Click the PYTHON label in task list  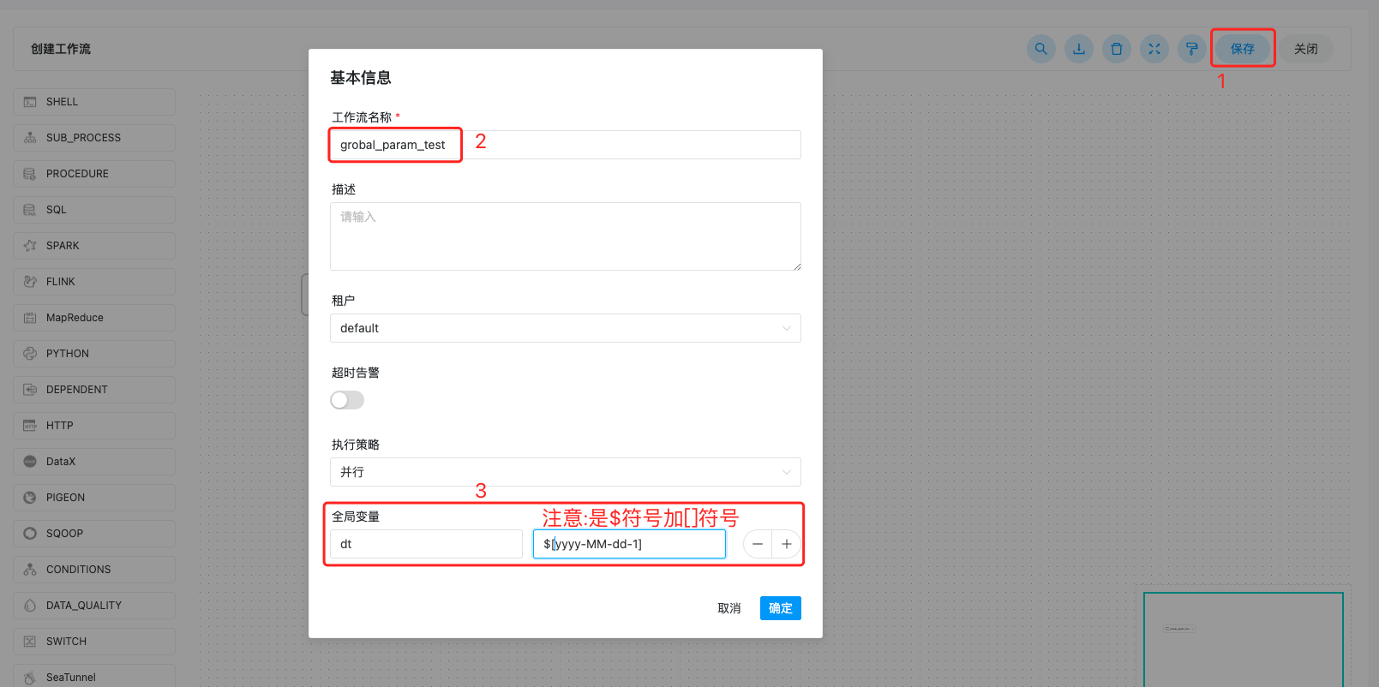click(68, 354)
